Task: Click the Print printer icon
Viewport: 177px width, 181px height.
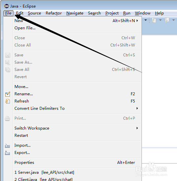Action: point(8,118)
